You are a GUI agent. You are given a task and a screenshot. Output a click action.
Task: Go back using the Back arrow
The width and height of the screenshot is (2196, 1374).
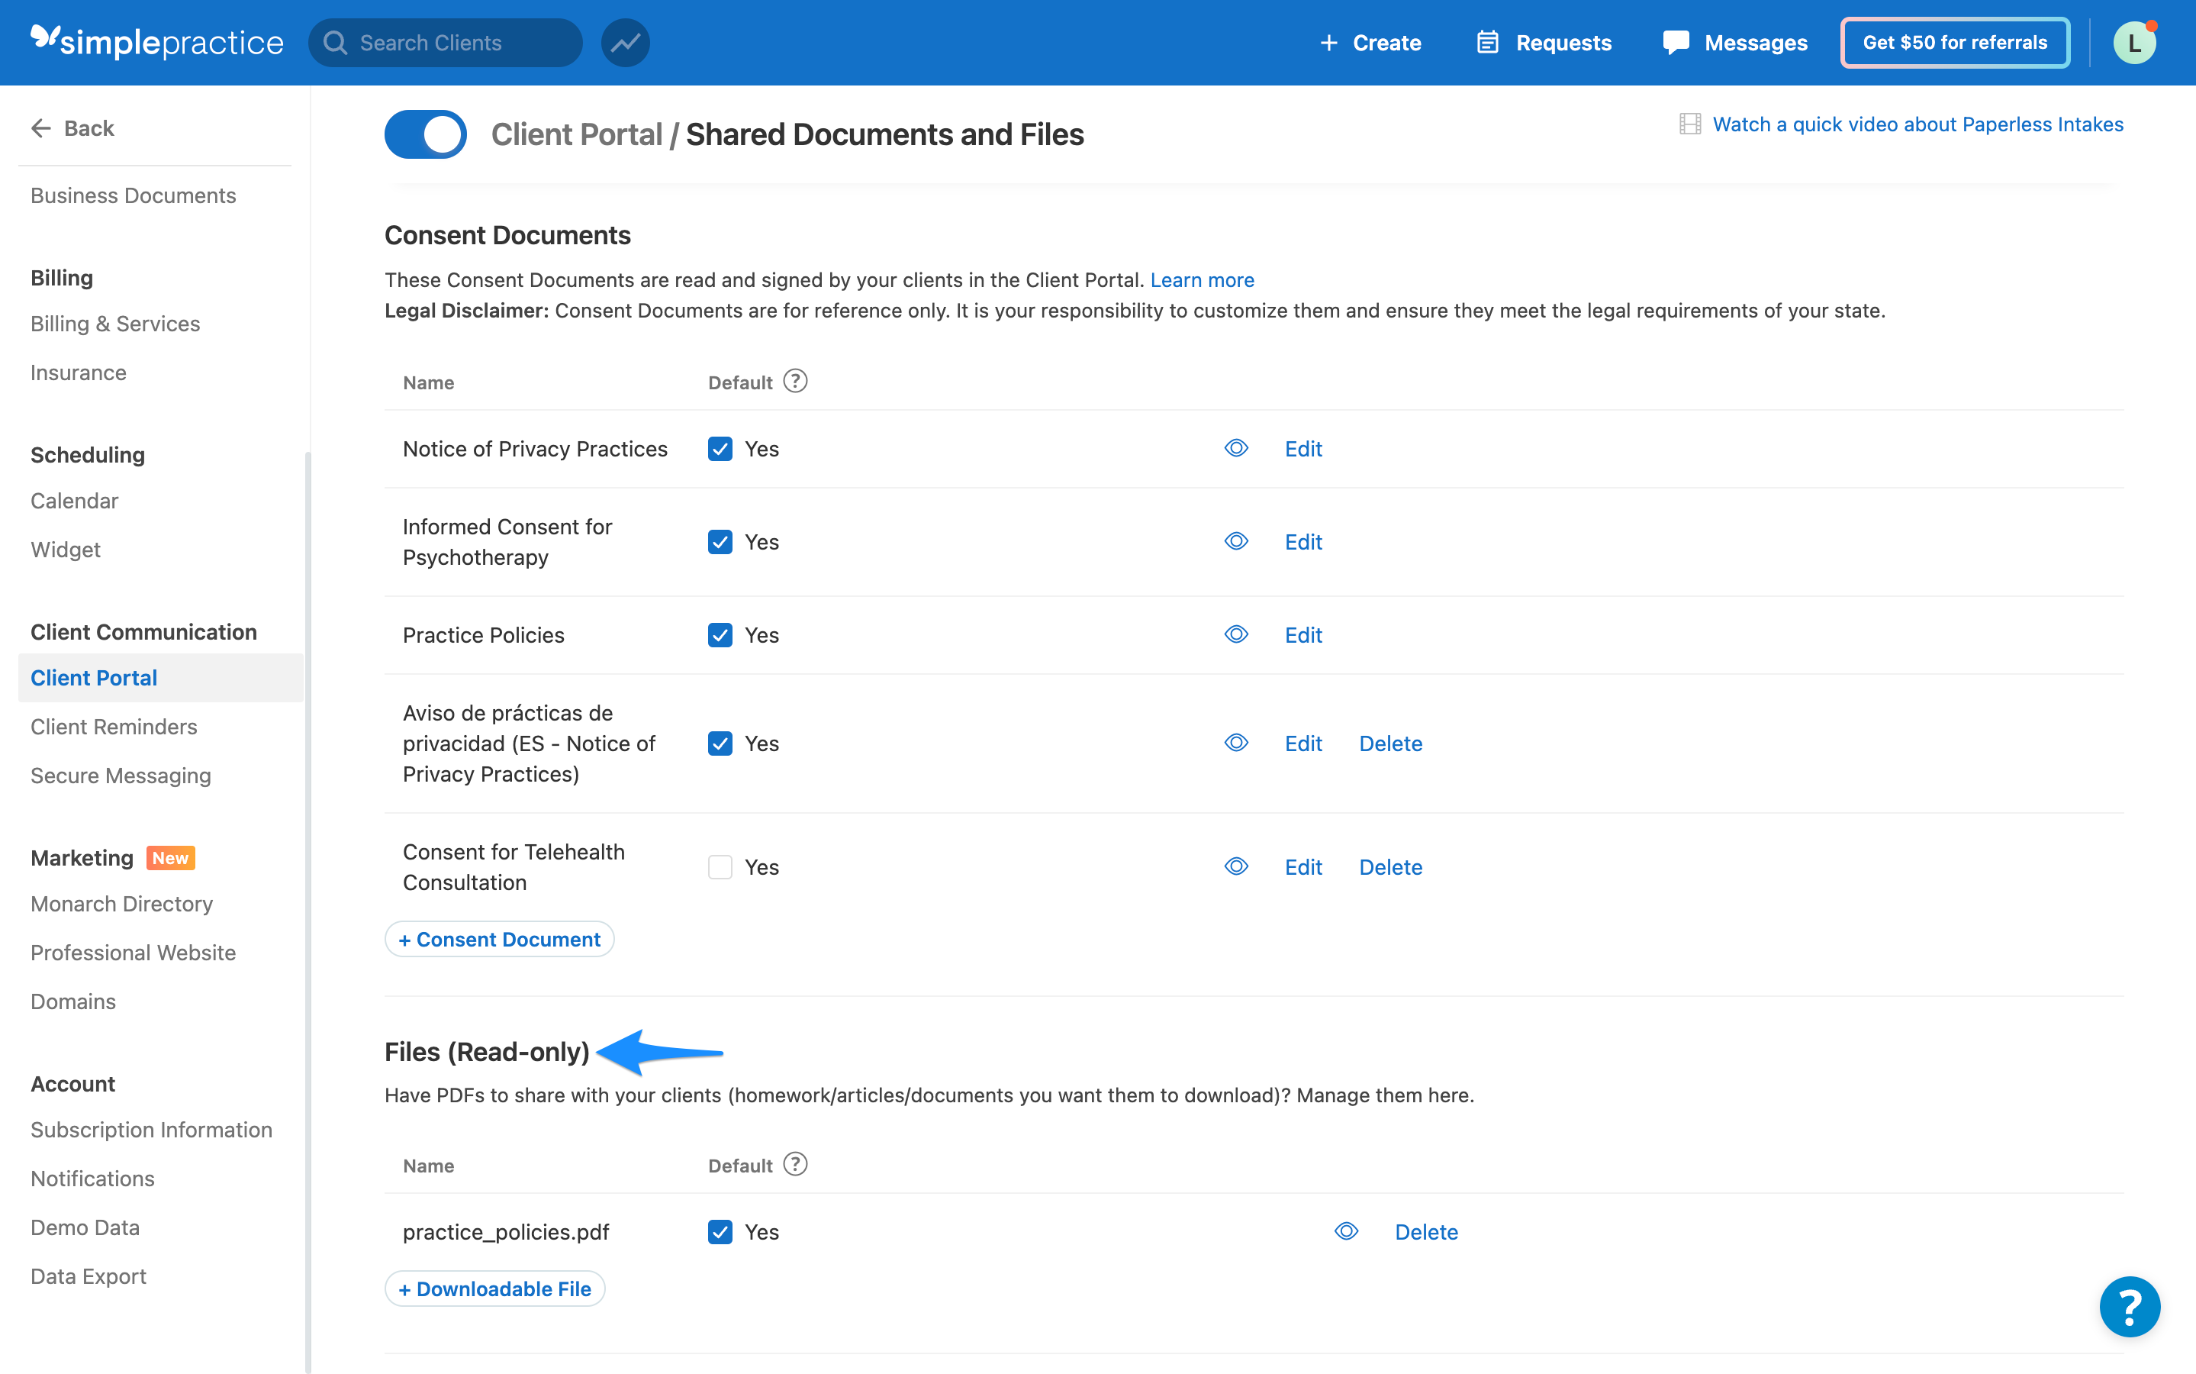[x=72, y=128]
